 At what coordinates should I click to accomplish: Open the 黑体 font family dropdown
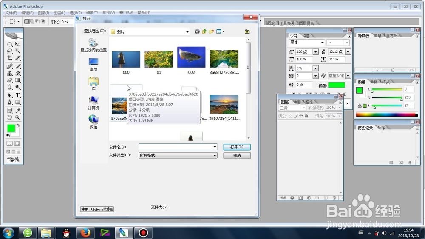coord(322,43)
